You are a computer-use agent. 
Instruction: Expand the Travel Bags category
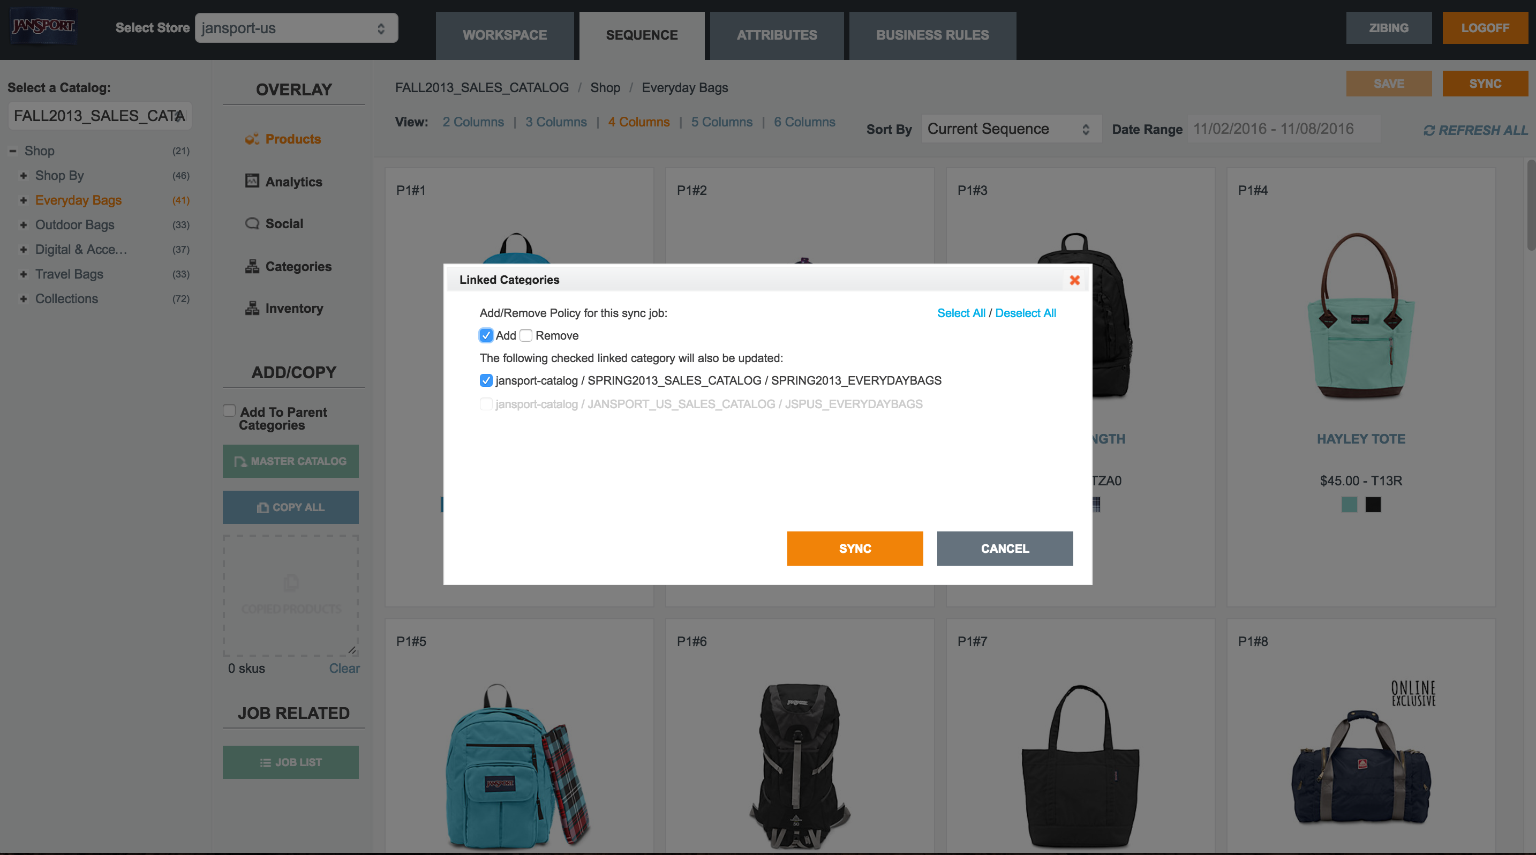tap(23, 274)
